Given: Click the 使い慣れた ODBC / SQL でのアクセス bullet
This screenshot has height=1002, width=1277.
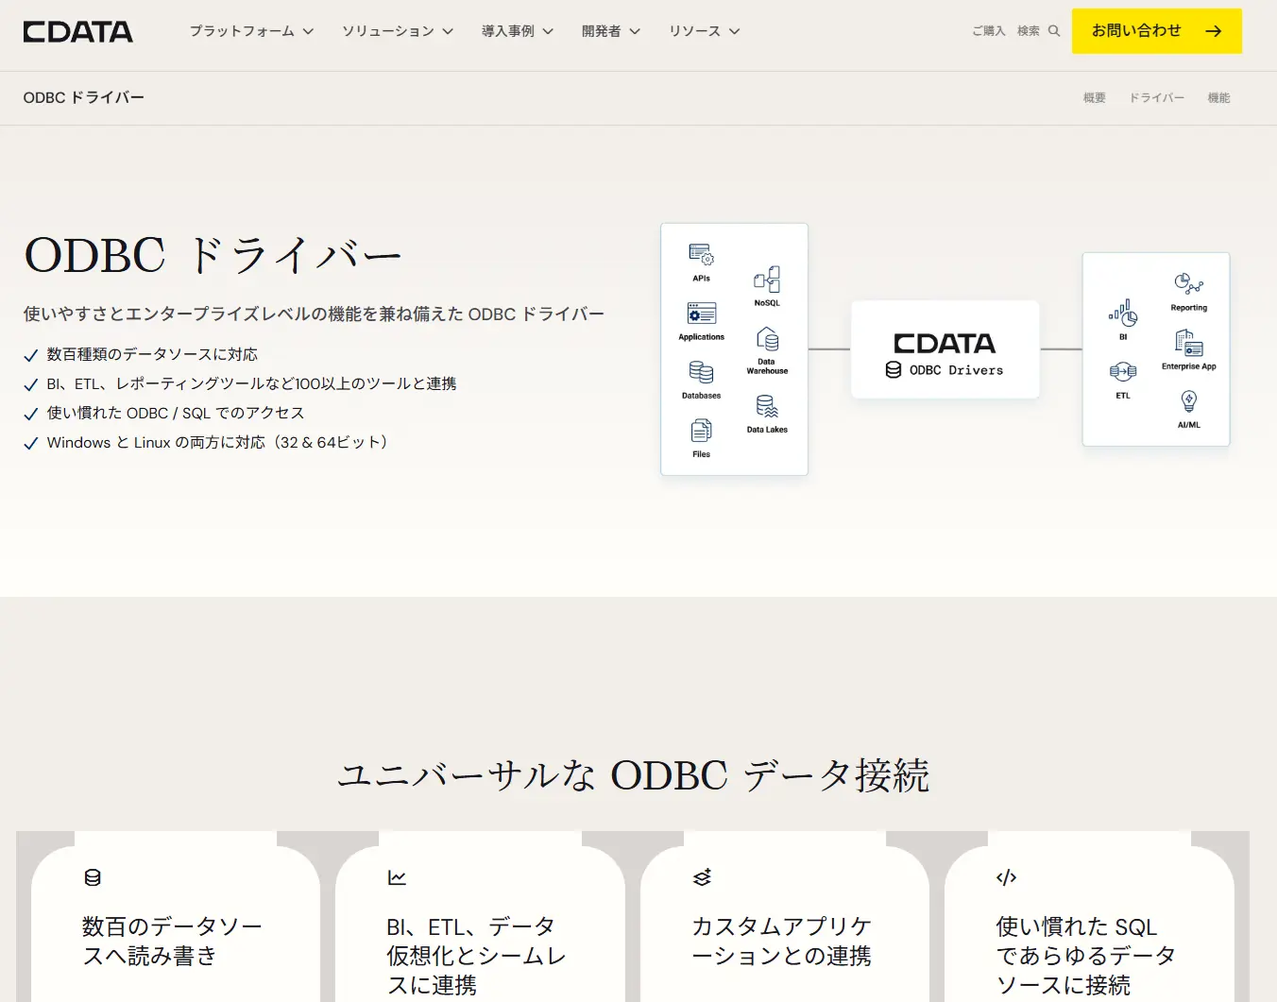Looking at the screenshot, I should pos(176,413).
